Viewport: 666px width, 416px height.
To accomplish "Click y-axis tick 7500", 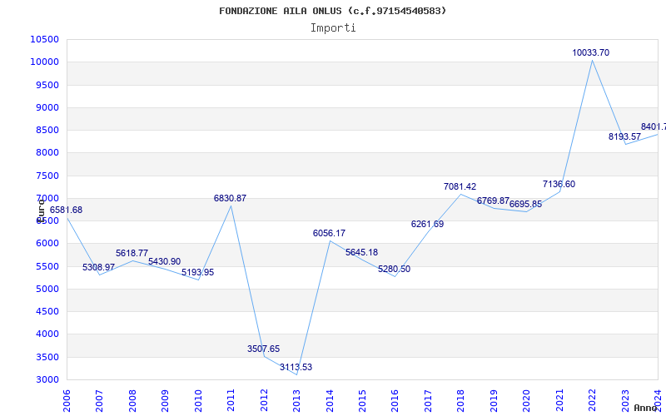I will tap(47, 176).
